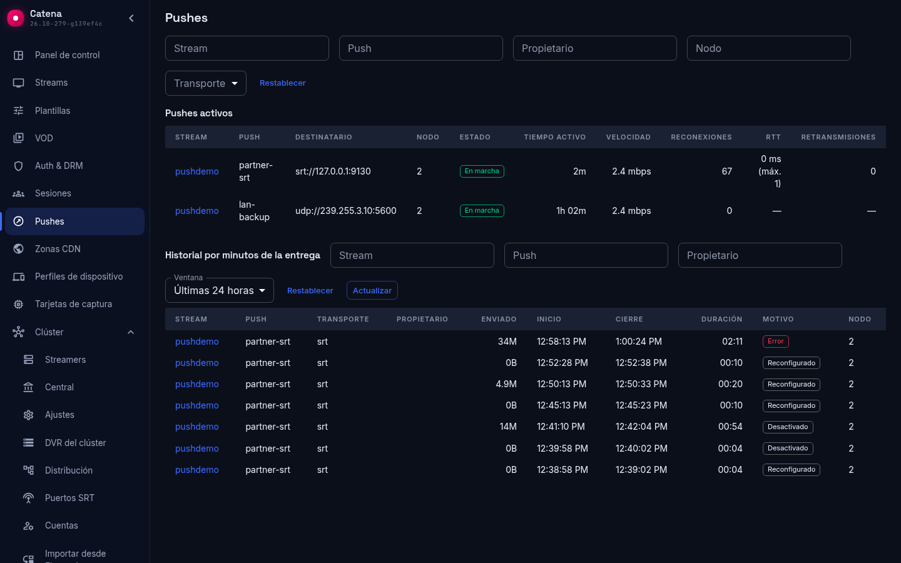Focus the top Stream filter field
The image size is (901, 563).
point(247,48)
